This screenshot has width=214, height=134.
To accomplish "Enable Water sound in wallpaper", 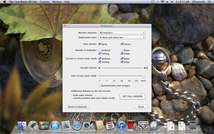I will pos(122,50).
